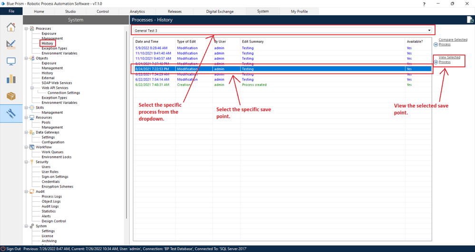This screenshot has height=252, width=475.
Task: Click the tree panel vertical scrollbar
Action: coord(126,124)
